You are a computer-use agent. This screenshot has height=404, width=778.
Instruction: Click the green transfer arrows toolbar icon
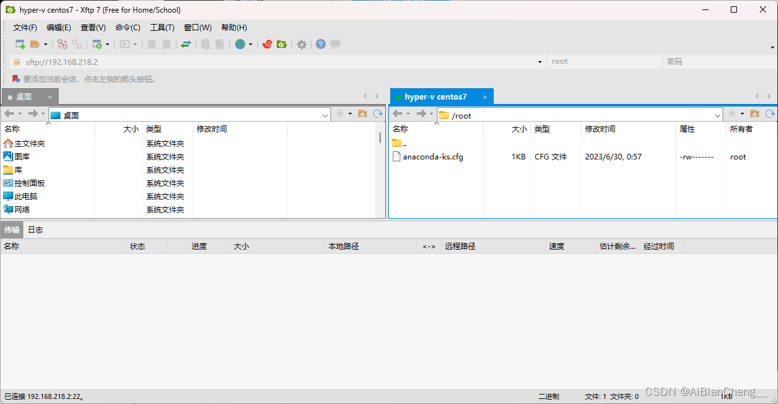[x=187, y=44]
